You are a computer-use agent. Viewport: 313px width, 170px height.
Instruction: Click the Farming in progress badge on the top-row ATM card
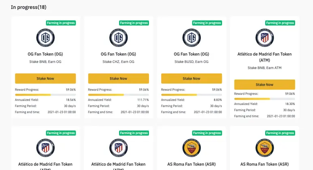point(280,23)
